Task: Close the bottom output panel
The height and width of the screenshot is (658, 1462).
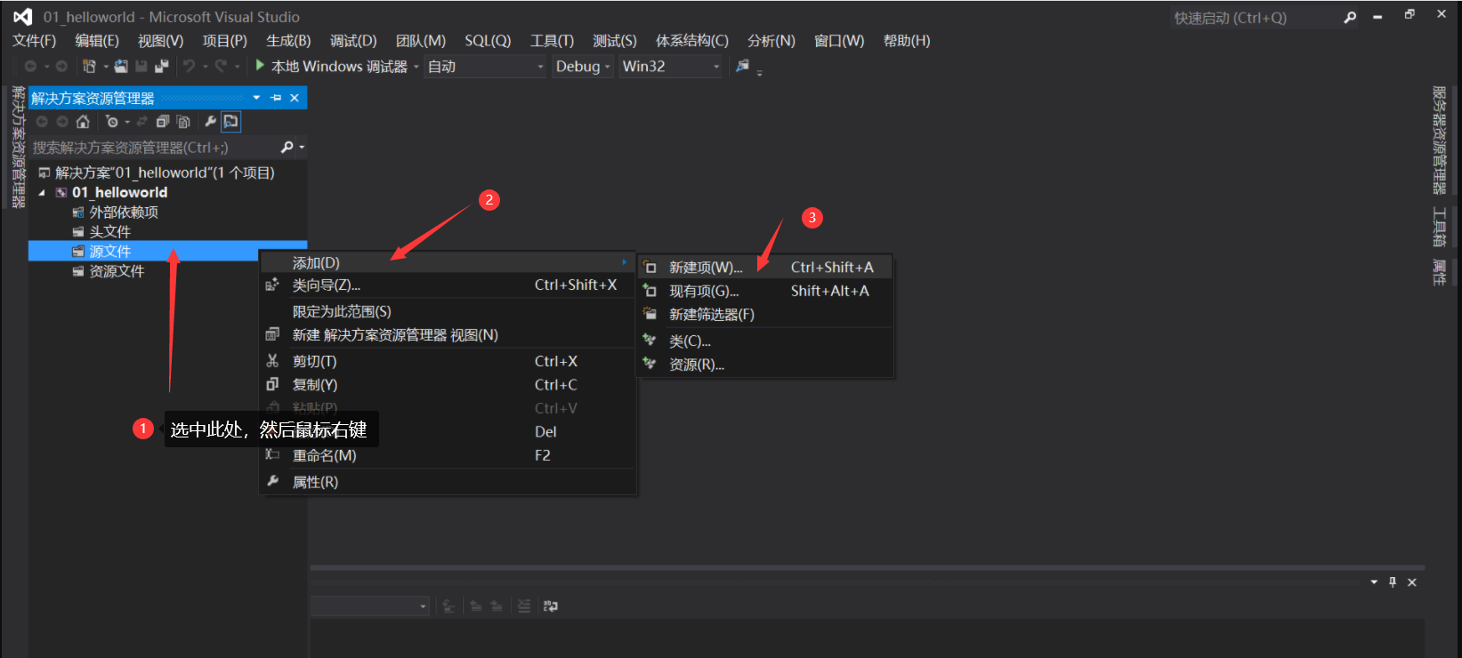Action: tap(1412, 582)
